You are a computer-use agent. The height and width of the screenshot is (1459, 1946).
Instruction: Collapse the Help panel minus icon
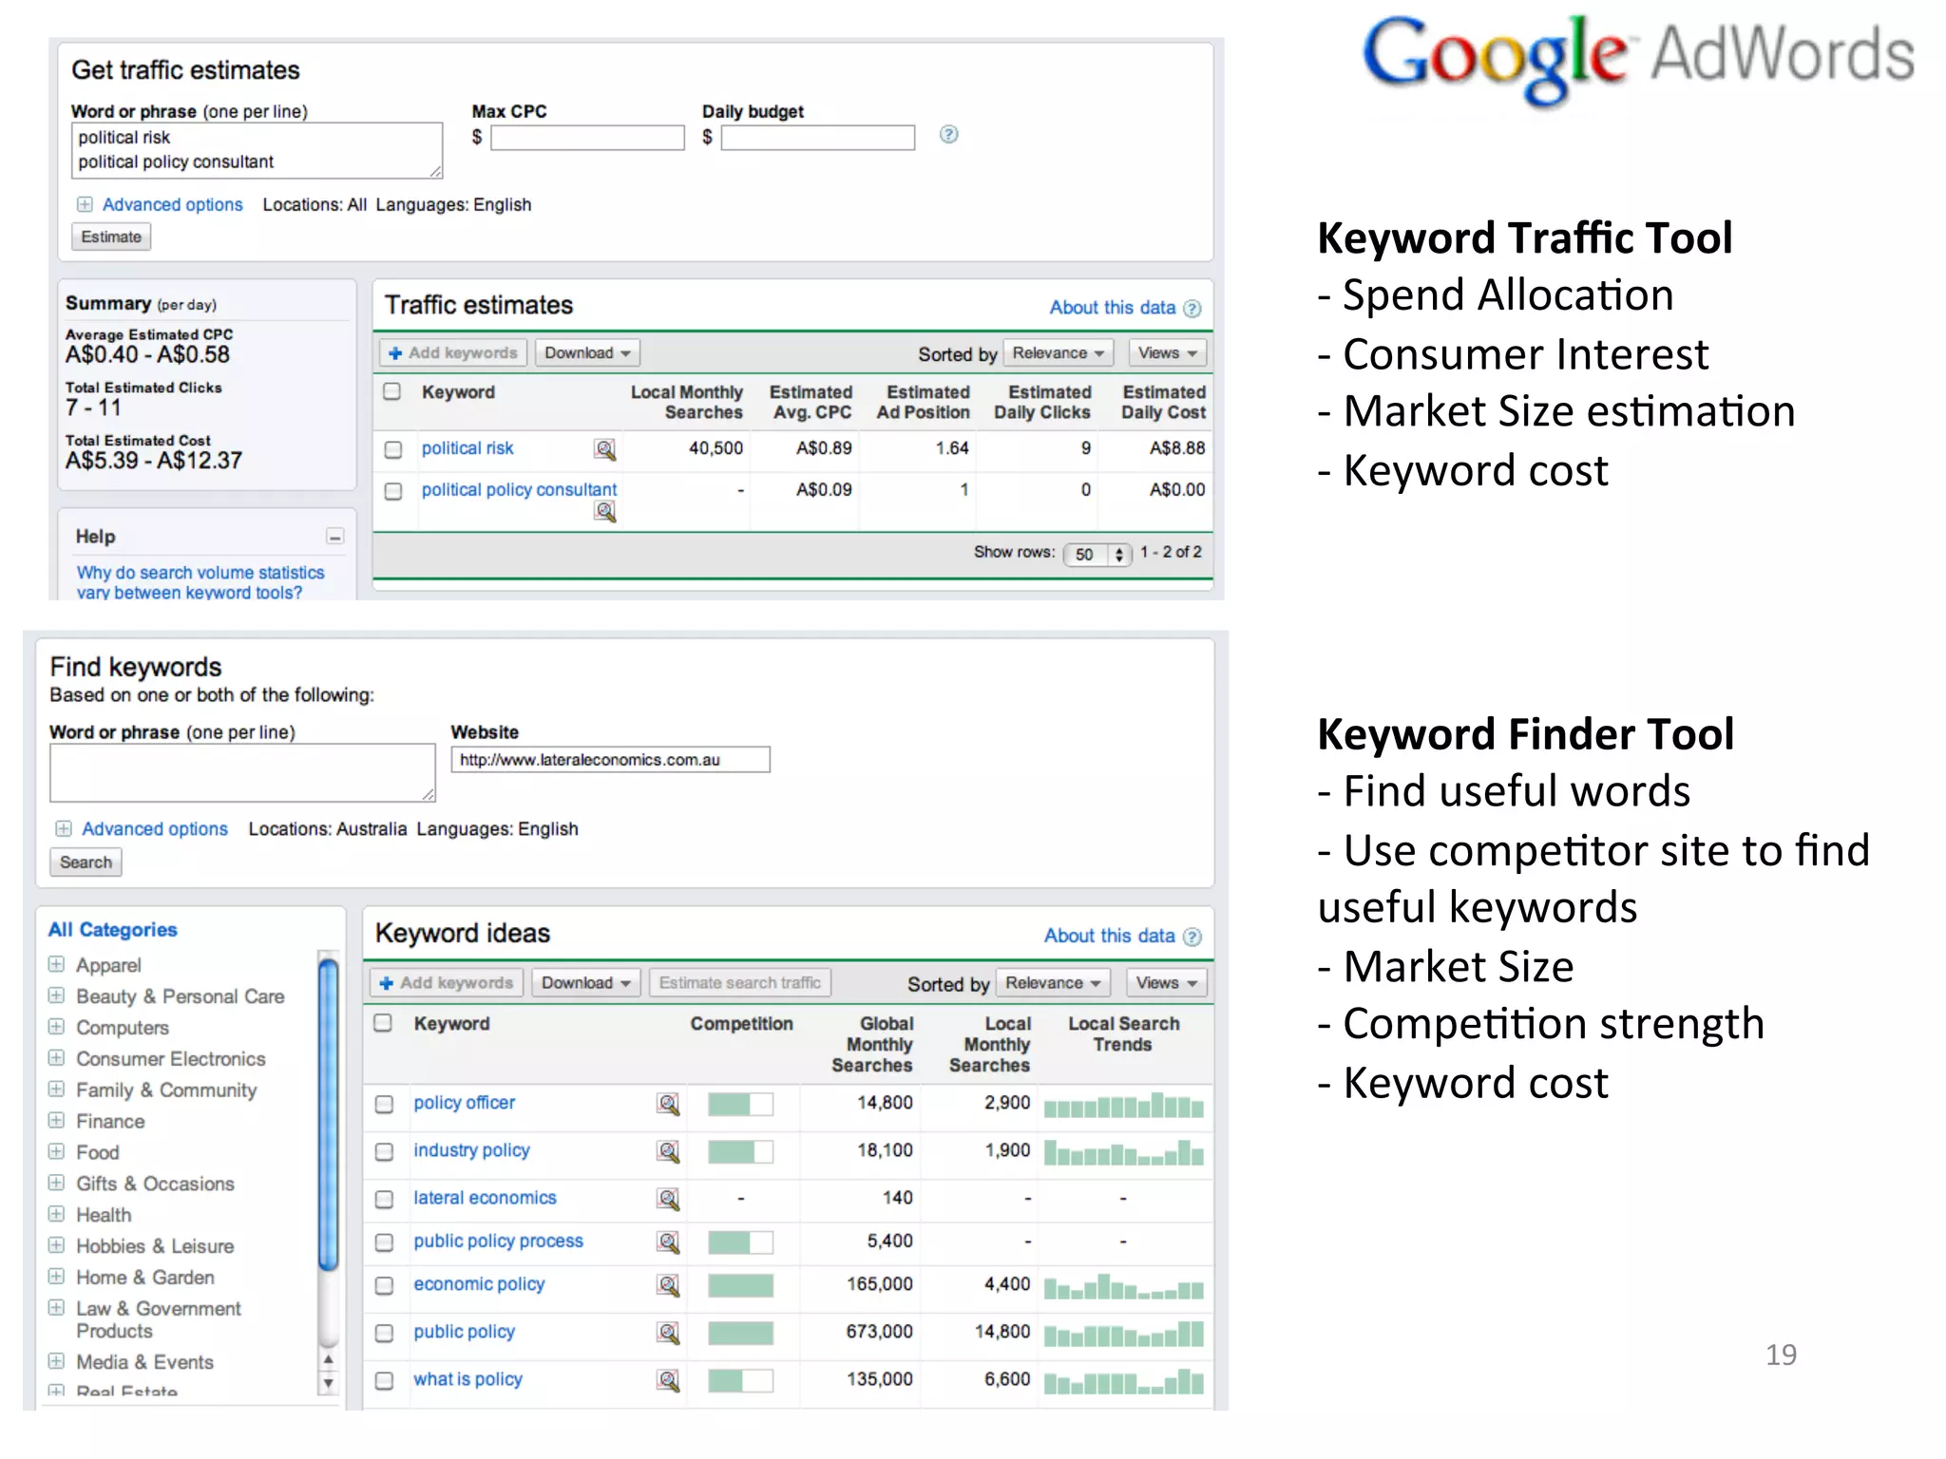click(334, 537)
